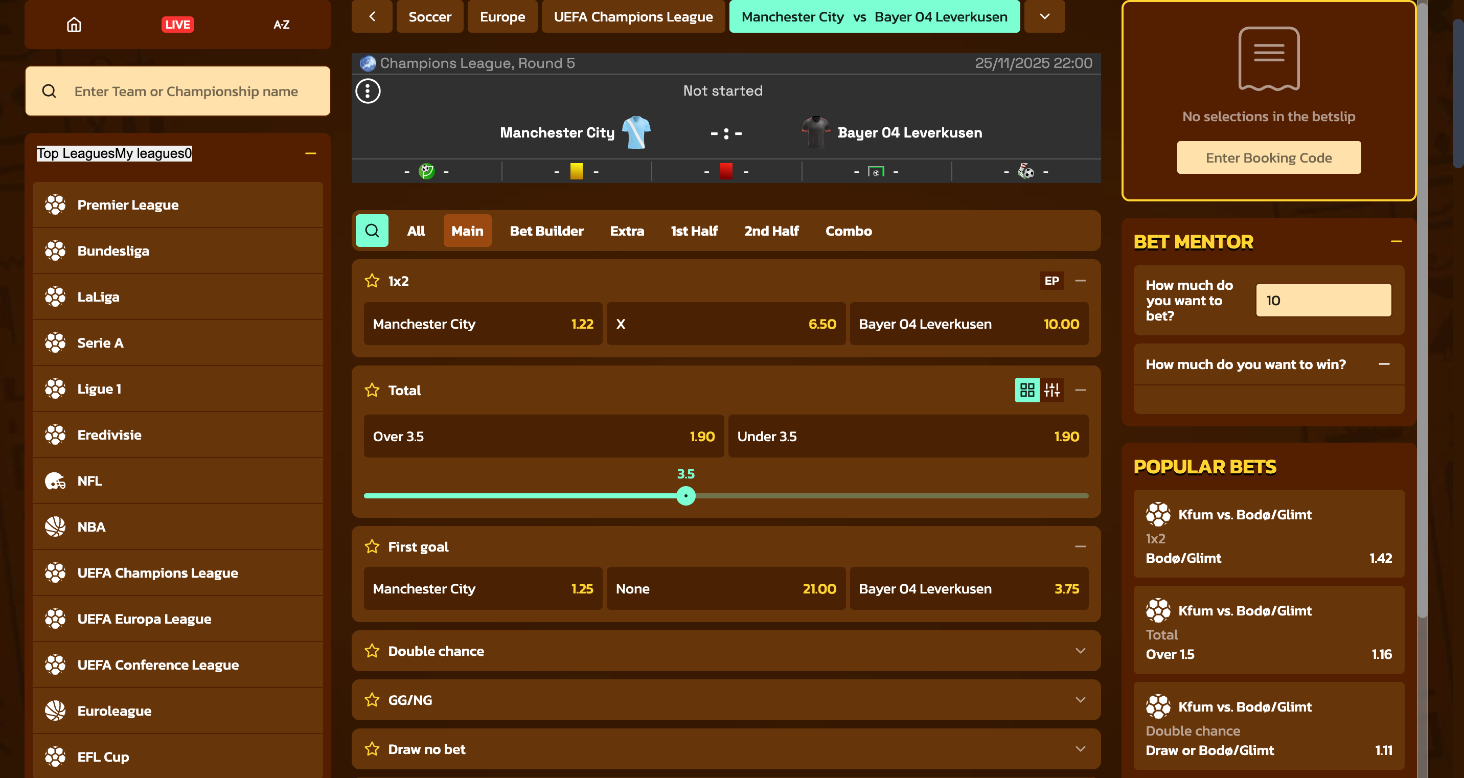Favorite the Double chance market star

[x=372, y=651]
